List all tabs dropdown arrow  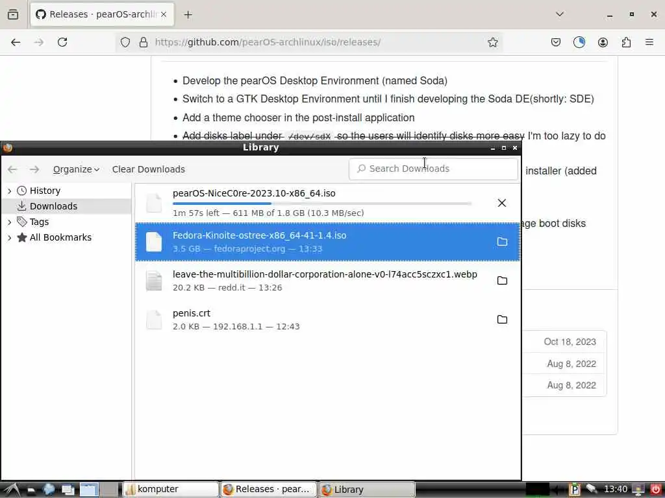tap(560, 14)
